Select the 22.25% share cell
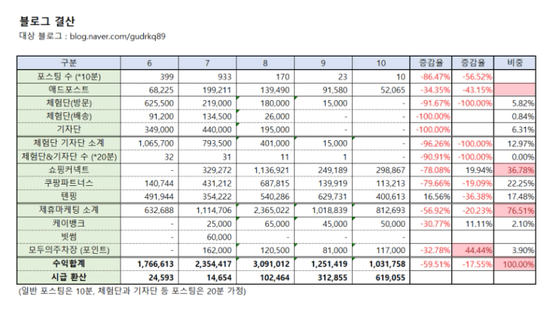Image resolution: width=553 pixels, height=311 pixels. 515,183
